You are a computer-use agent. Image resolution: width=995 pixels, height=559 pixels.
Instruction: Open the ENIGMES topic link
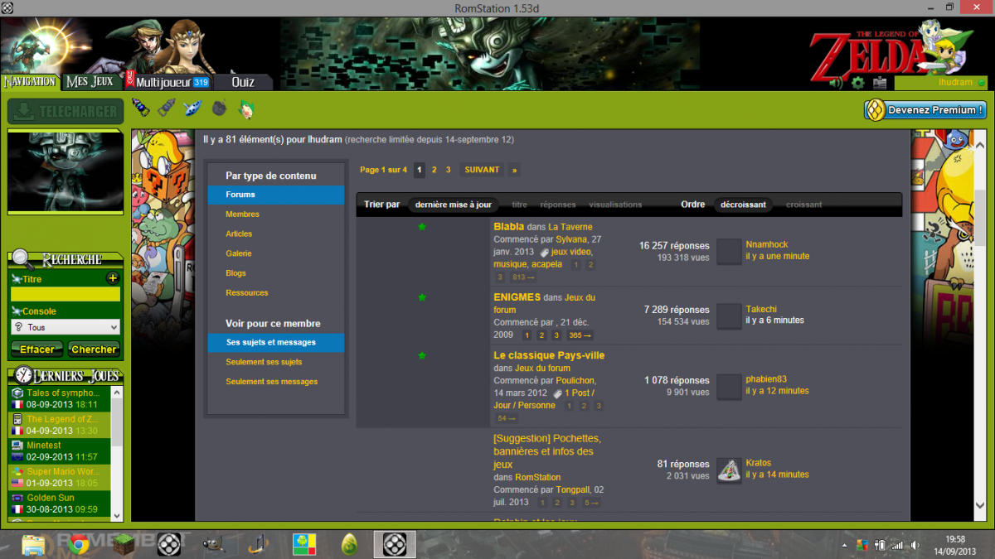517,296
